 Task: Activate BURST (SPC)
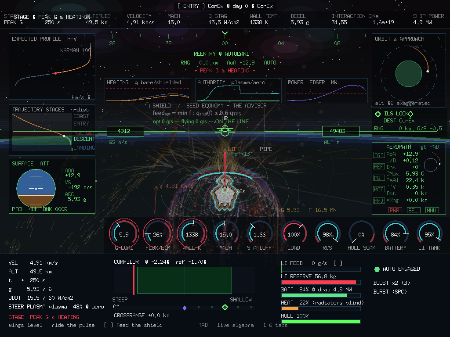coord(390,292)
